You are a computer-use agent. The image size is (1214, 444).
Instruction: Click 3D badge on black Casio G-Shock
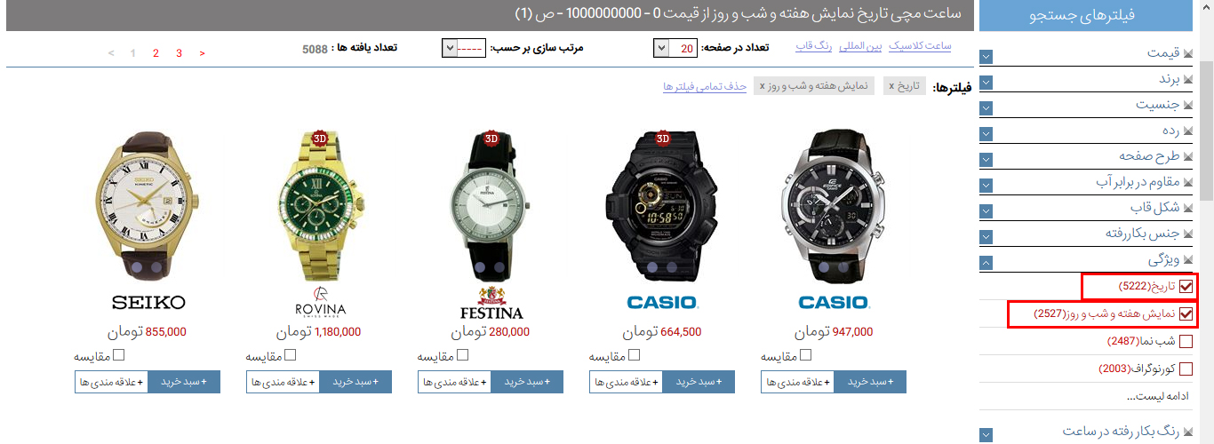[662, 138]
